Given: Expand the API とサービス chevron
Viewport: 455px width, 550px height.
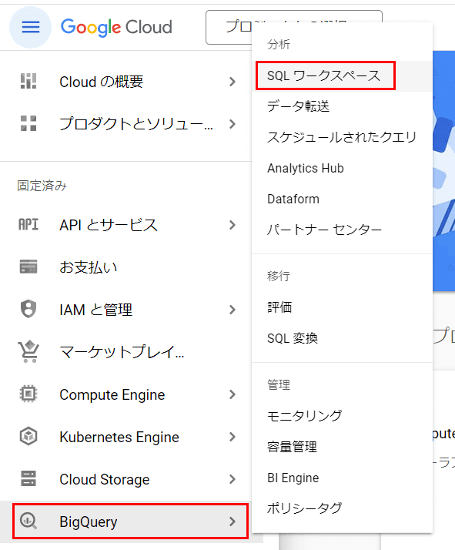Looking at the screenshot, I should click(x=232, y=225).
